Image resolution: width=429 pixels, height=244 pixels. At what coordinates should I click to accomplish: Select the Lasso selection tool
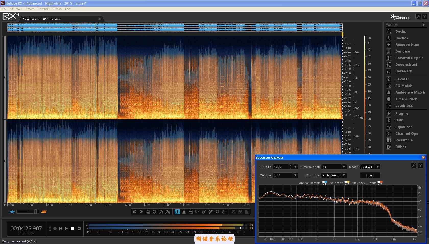point(197,212)
